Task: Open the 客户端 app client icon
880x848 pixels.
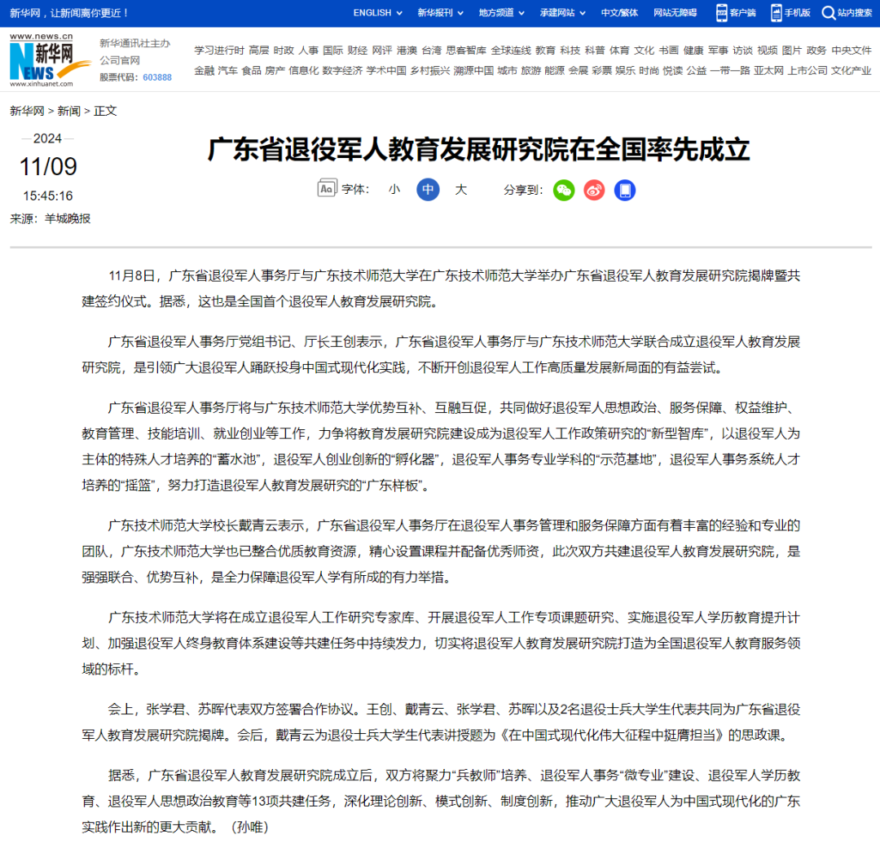Action: pos(722,13)
